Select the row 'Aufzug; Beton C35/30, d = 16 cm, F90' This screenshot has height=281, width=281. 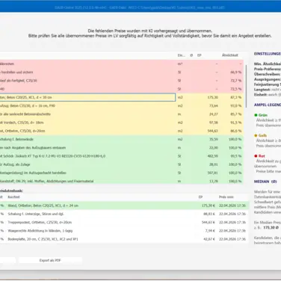click(122, 106)
